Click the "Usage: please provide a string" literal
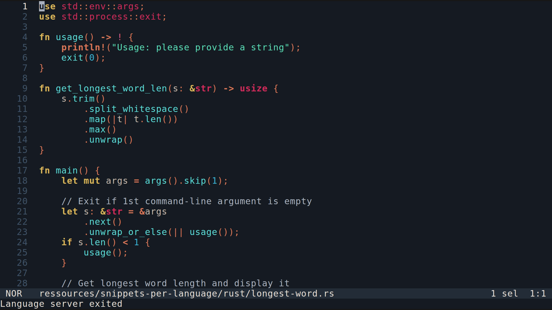The image size is (552, 310). tap(200, 47)
